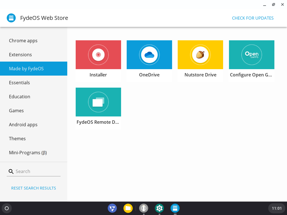Select the Themes category
Screen dimensions: 287x215
point(34,139)
